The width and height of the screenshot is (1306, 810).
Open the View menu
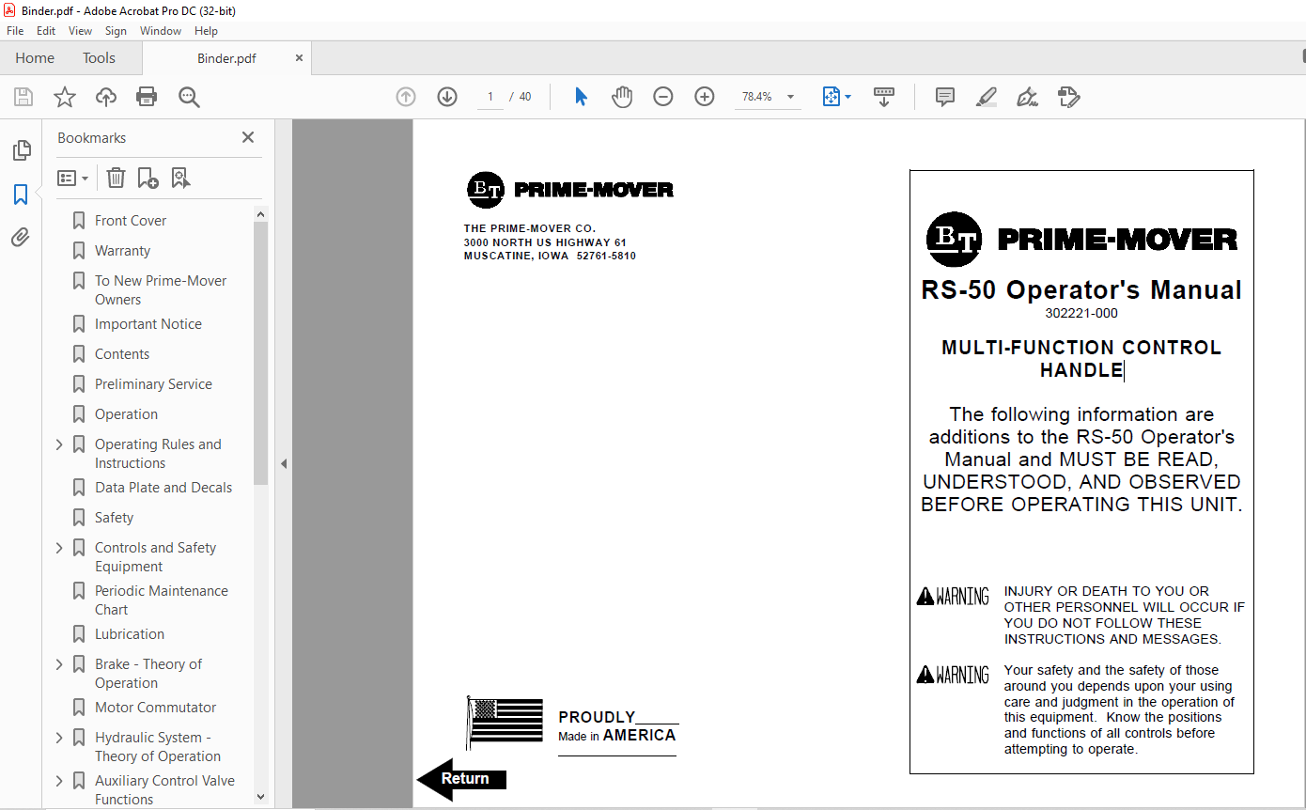point(80,31)
